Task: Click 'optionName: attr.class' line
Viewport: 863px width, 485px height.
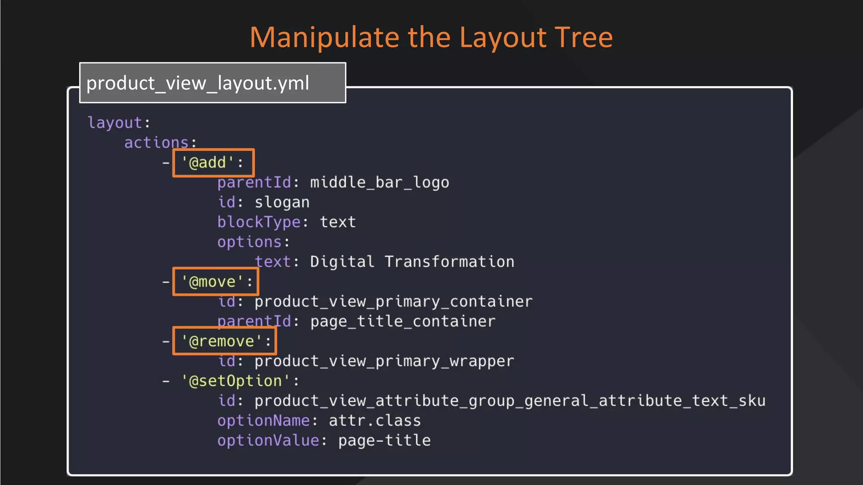Action: tap(319, 421)
